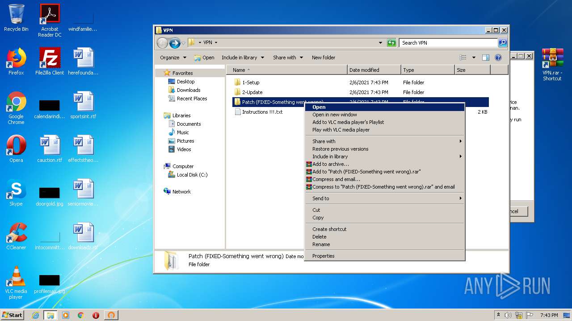Open Windows Media Player taskbar icon
572x321 pixels.
[x=66, y=315]
